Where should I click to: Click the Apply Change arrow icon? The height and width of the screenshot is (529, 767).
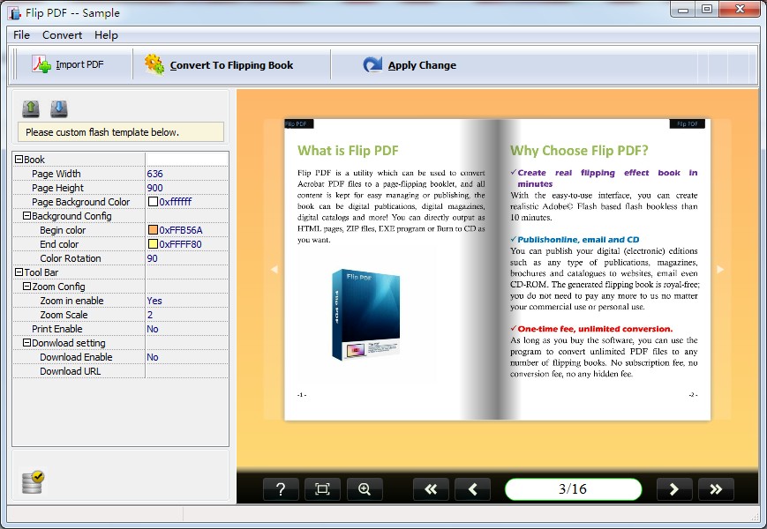372,64
